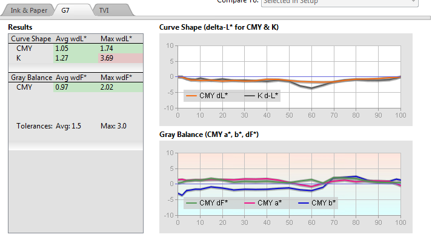
Task: Open the TVI tab
Action: click(x=104, y=10)
